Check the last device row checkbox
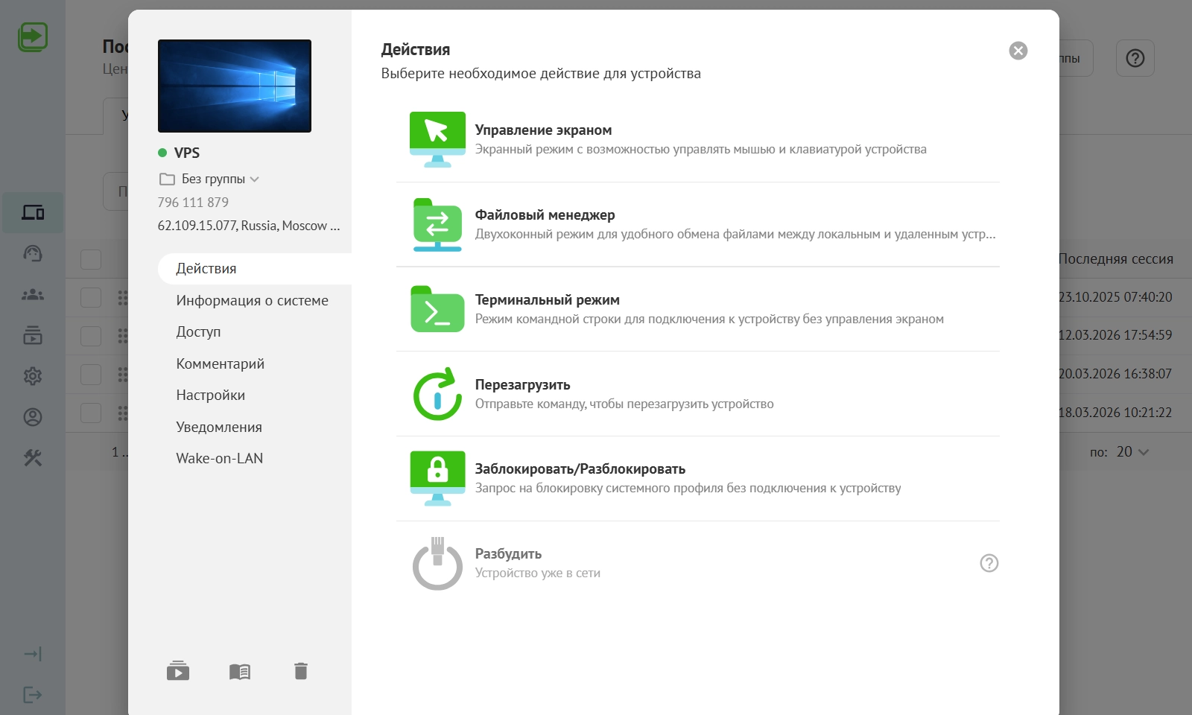 (x=91, y=413)
